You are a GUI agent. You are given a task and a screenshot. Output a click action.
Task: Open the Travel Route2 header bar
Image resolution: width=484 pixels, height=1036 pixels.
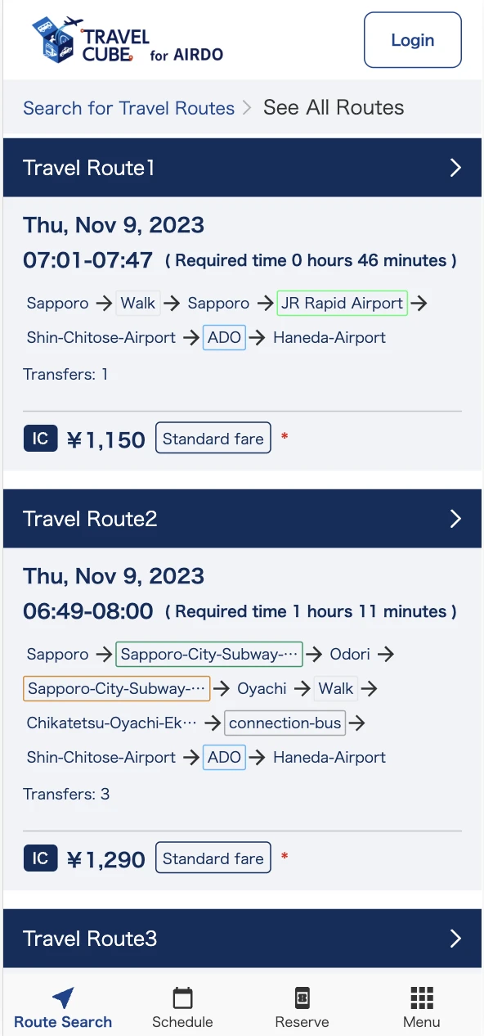click(x=242, y=519)
